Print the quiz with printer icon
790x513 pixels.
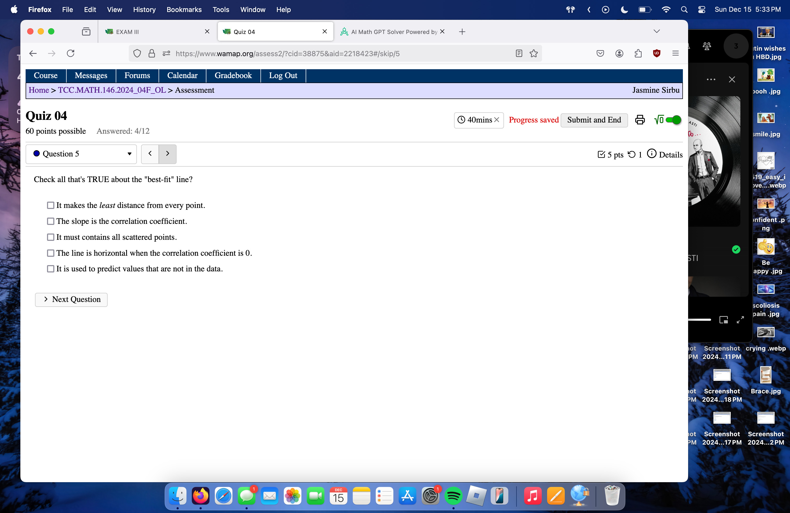pos(640,120)
